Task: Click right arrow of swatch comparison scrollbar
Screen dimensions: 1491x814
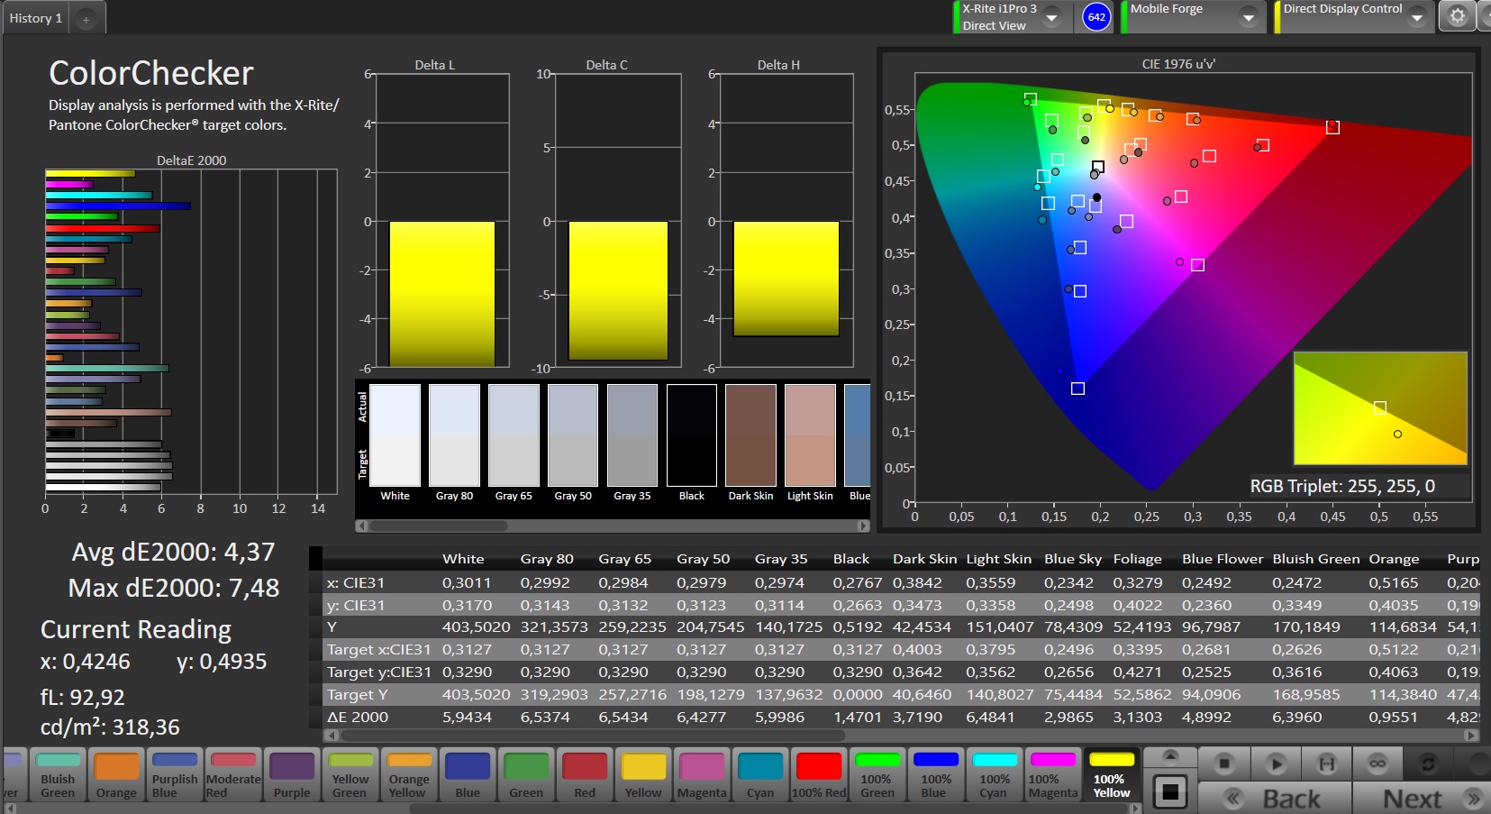Action: (863, 526)
